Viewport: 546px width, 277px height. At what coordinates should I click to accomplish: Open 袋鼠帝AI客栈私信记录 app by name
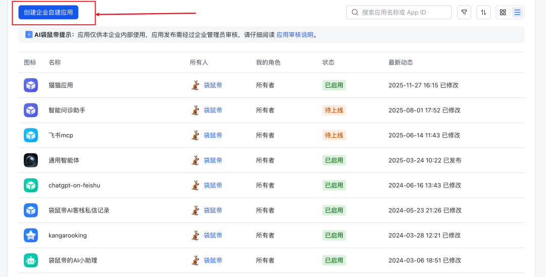pos(79,210)
